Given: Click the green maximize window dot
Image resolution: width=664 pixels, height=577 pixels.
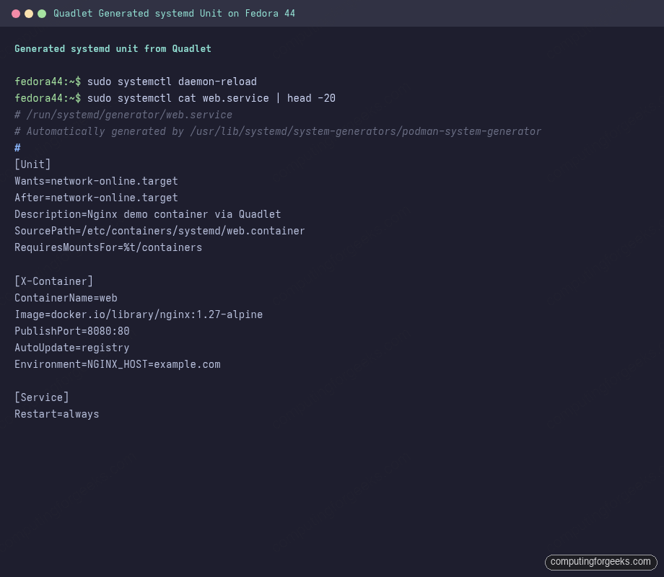Looking at the screenshot, I should 42,14.
